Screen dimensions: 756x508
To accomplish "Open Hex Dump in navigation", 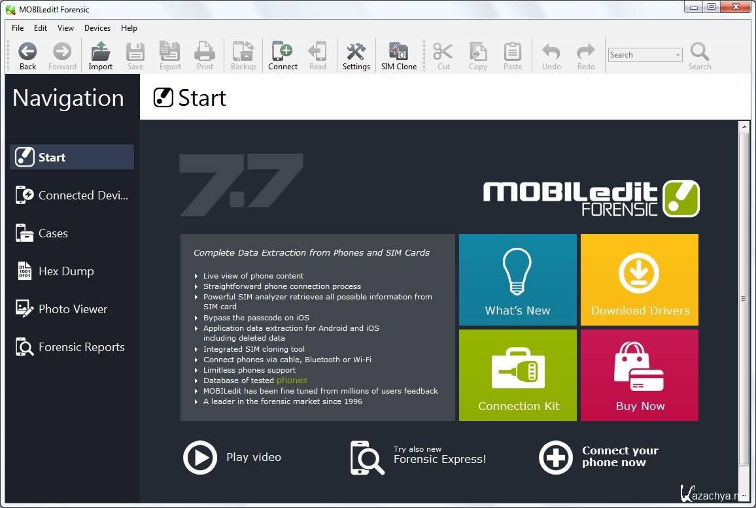I will point(65,271).
